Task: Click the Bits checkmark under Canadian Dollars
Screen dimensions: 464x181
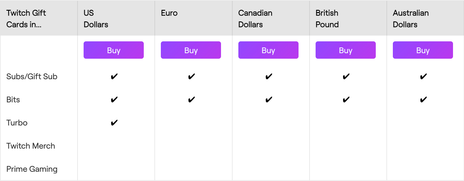Action: 269,100
